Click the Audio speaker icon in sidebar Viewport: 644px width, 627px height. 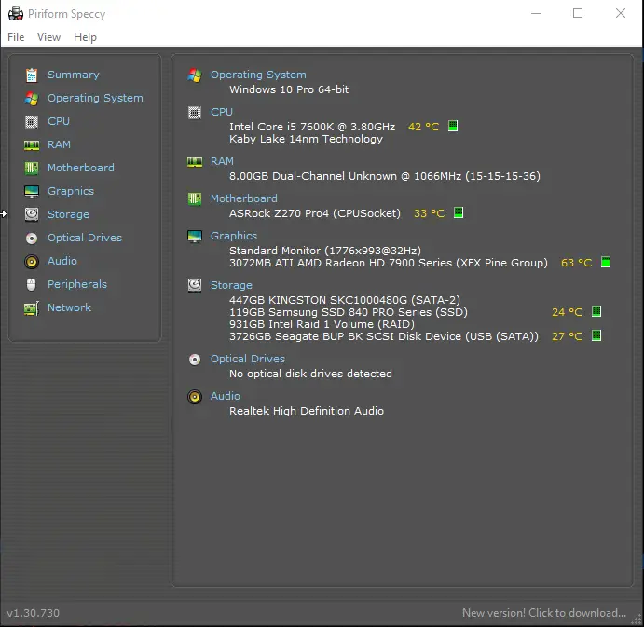click(x=32, y=262)
